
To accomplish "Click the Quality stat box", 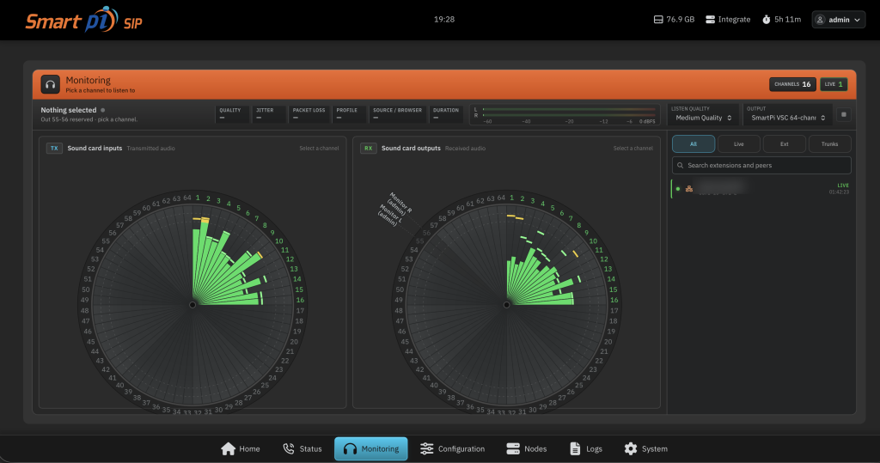I will (232, 114).
